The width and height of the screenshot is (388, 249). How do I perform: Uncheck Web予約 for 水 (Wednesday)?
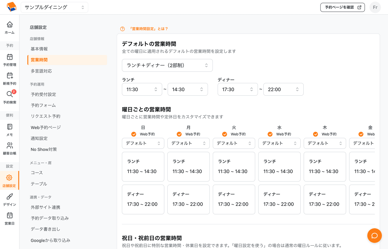coord(270,134)
